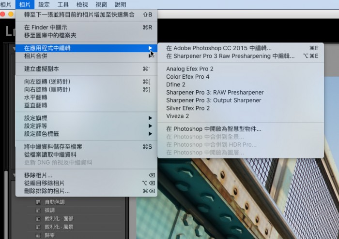Click the preset icon beside 銳利化 - 風景
Image resolution: width=339 pixels, height=239 pixels.
pos(38,227)
